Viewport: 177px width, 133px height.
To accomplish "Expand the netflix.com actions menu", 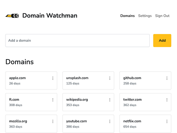I will [167, 122].
